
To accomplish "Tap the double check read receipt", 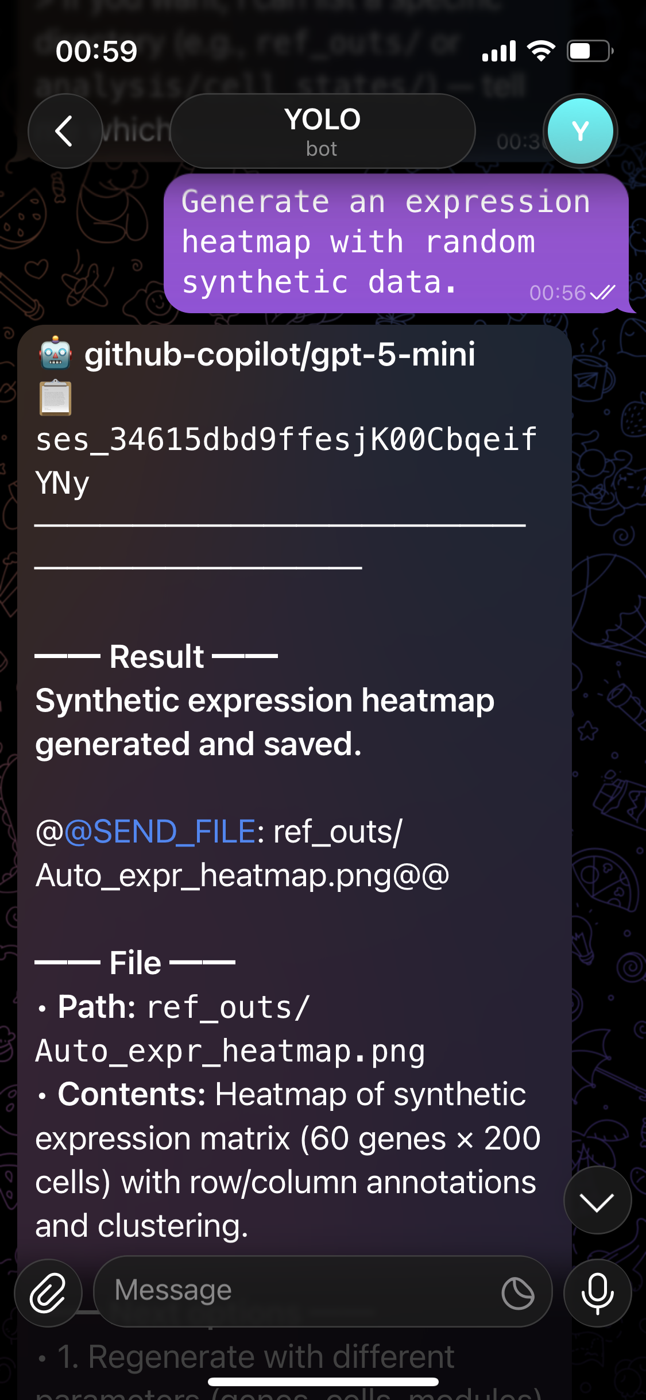I will click(x=602, y=293).
